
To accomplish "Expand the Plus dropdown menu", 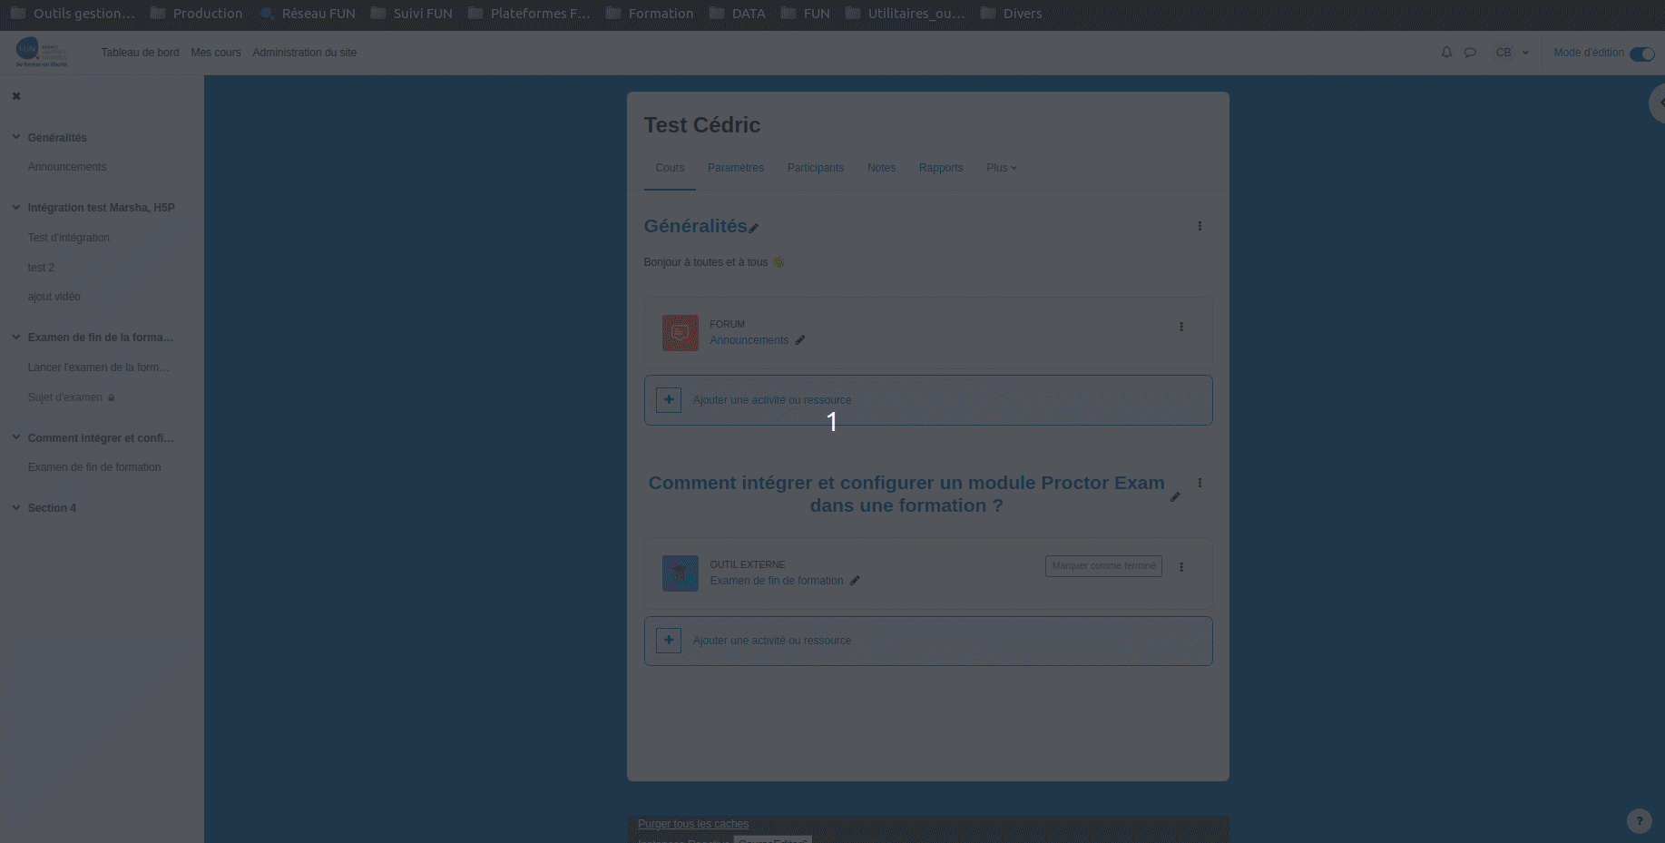I will point(1001,168).
